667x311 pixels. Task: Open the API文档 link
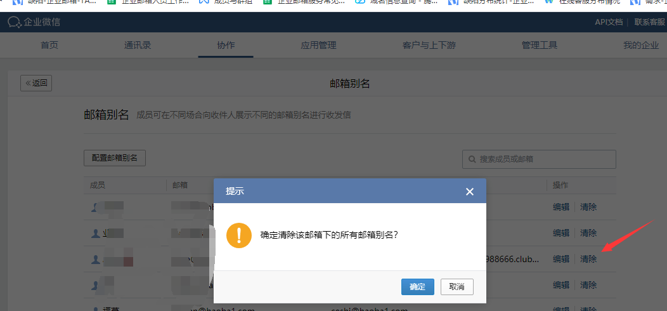609,22
